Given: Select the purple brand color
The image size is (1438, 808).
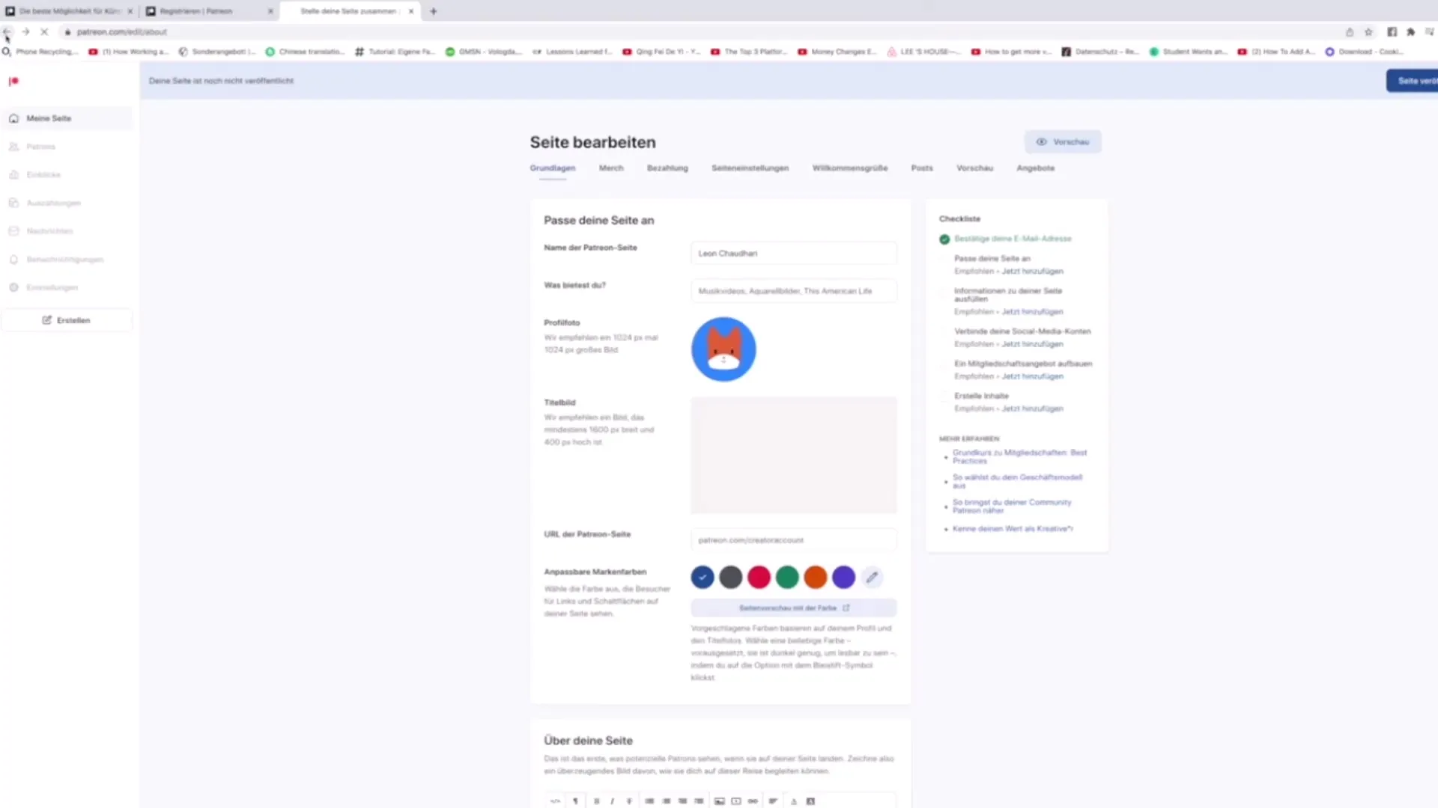Looking at the screenshot, I should pyautogui.click(x=844, y=578).
